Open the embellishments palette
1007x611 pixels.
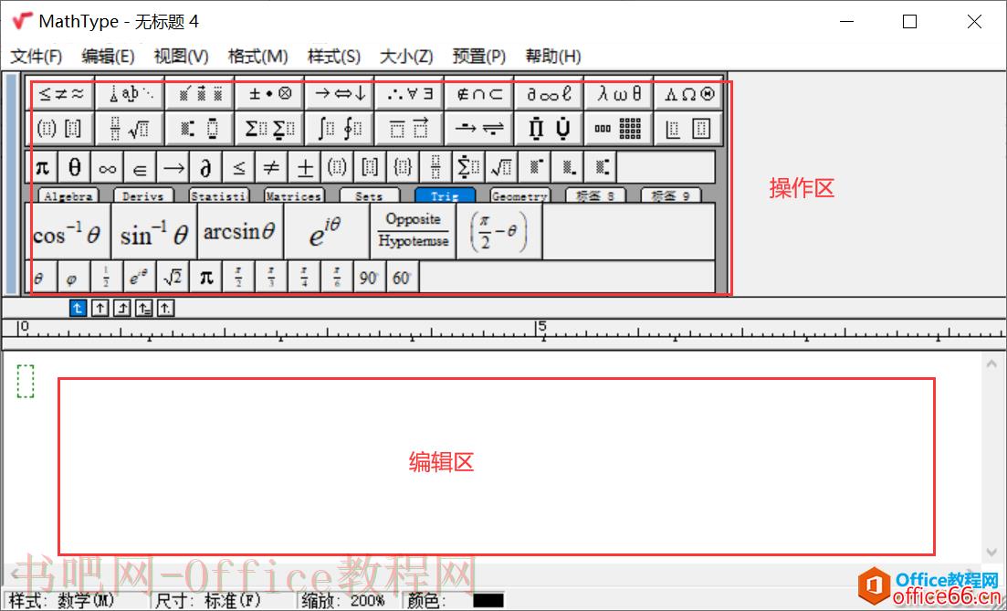pos(201,94)
